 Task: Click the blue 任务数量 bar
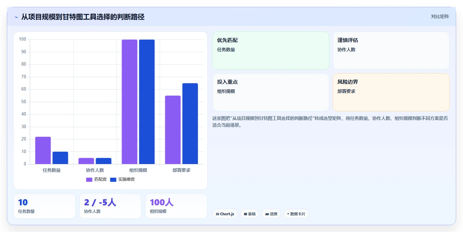coord(60,158)
